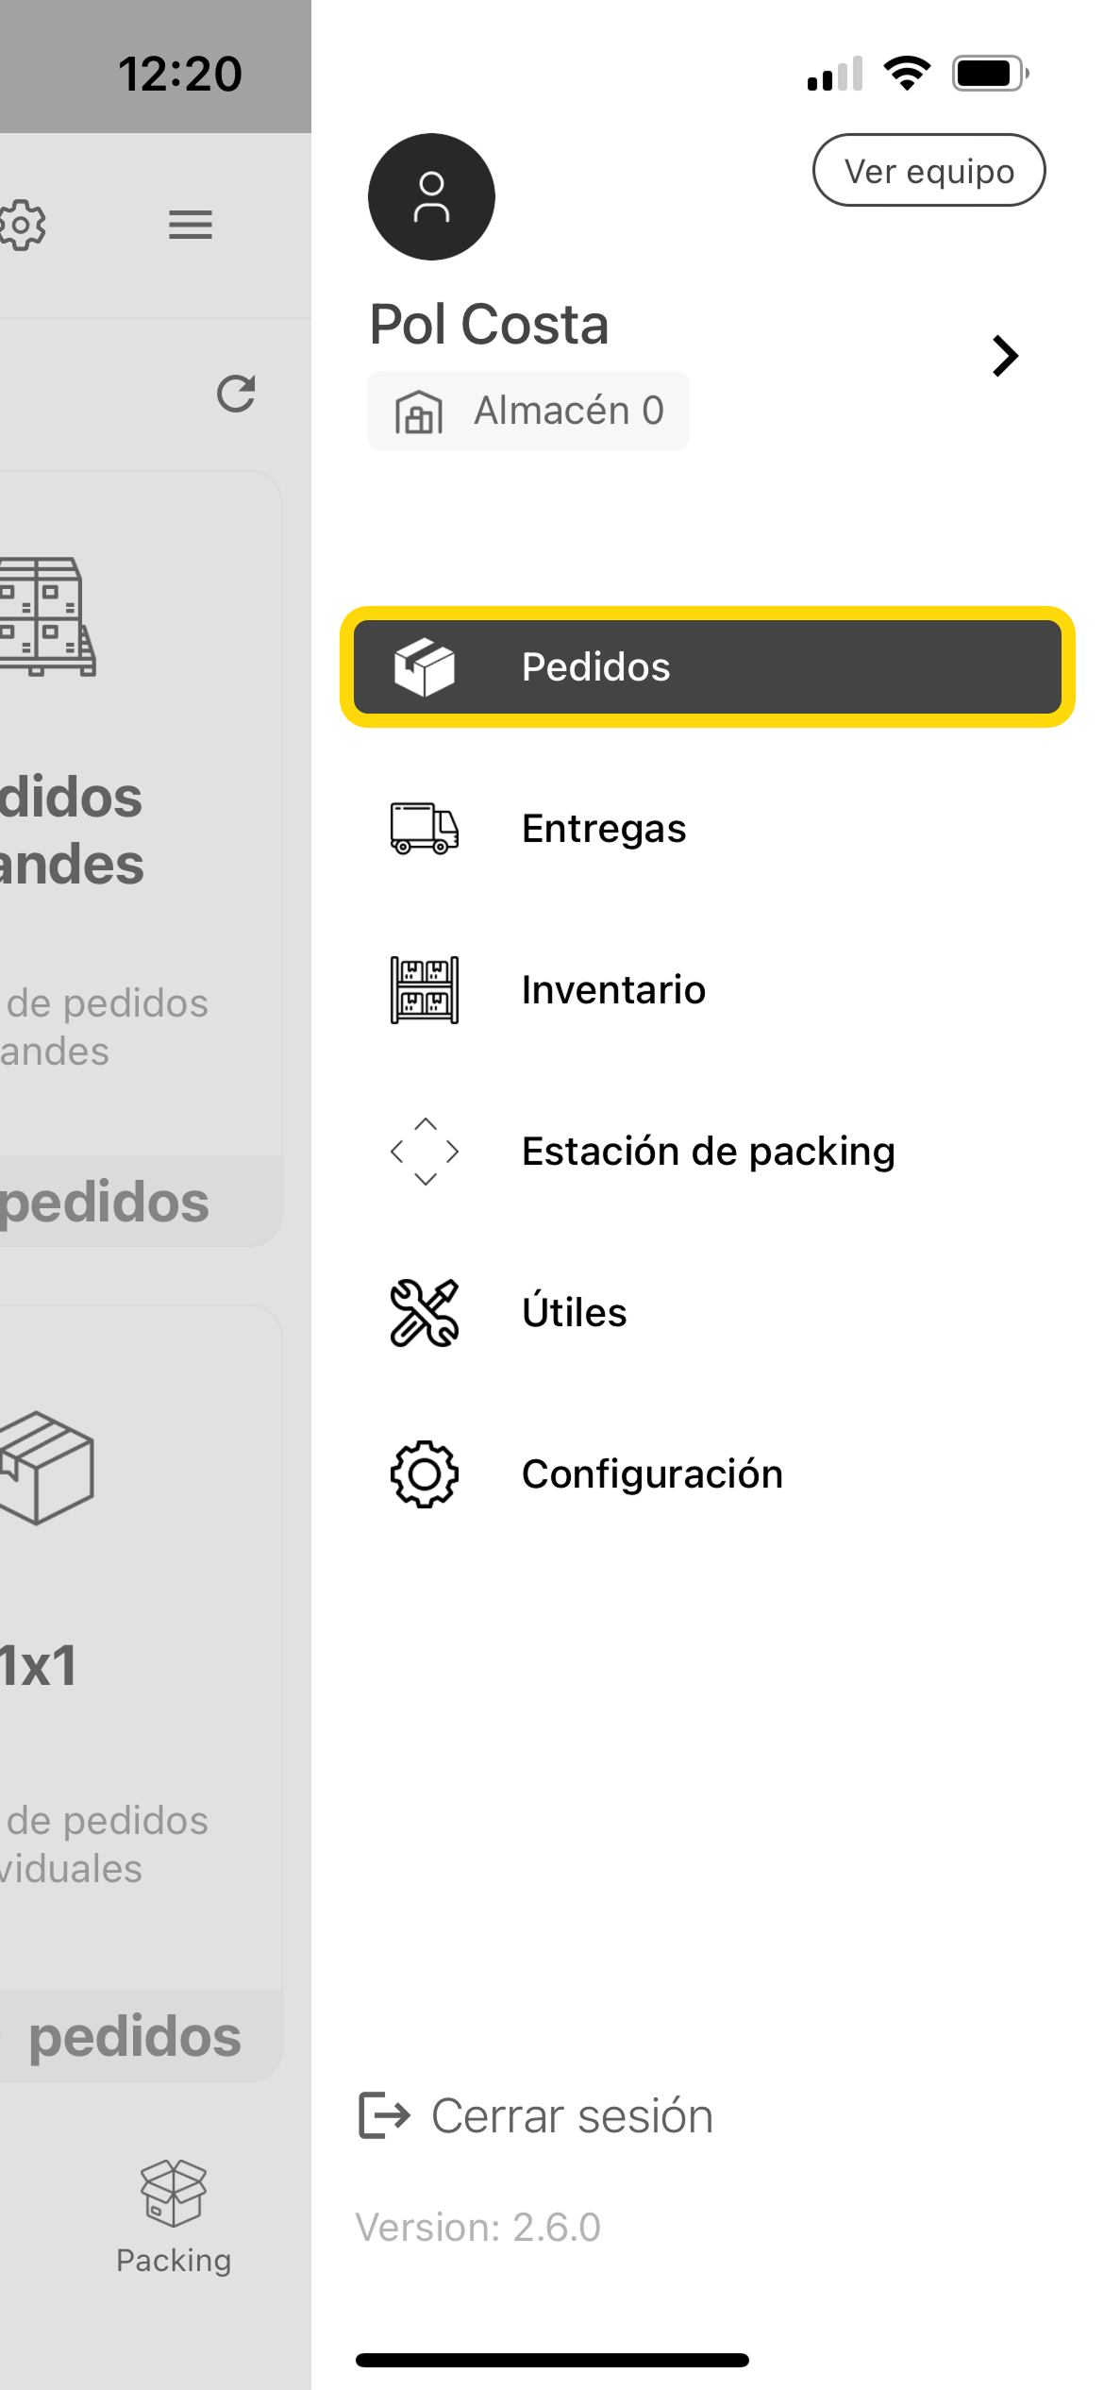Tap Cerrar sesión to log out

coord(572,2115)
